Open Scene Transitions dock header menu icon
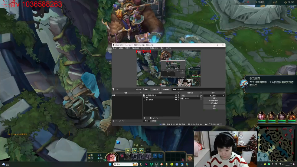This screenshot has height=167, width=297. 201,93
